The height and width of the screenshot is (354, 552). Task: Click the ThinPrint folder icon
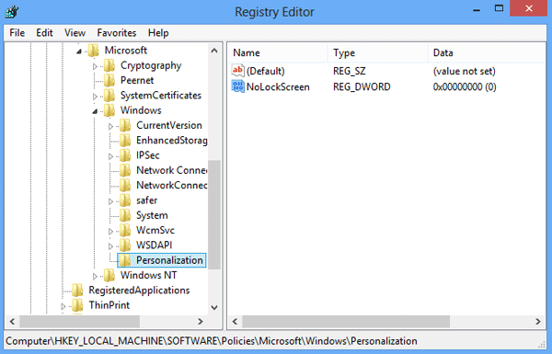click(77, 305)
